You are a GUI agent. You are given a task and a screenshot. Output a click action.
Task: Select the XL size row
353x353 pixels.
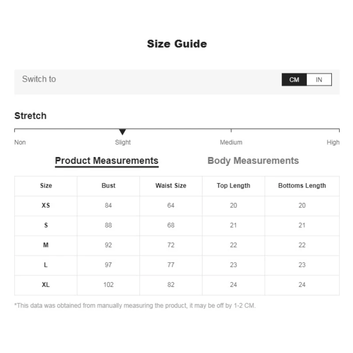45,285
